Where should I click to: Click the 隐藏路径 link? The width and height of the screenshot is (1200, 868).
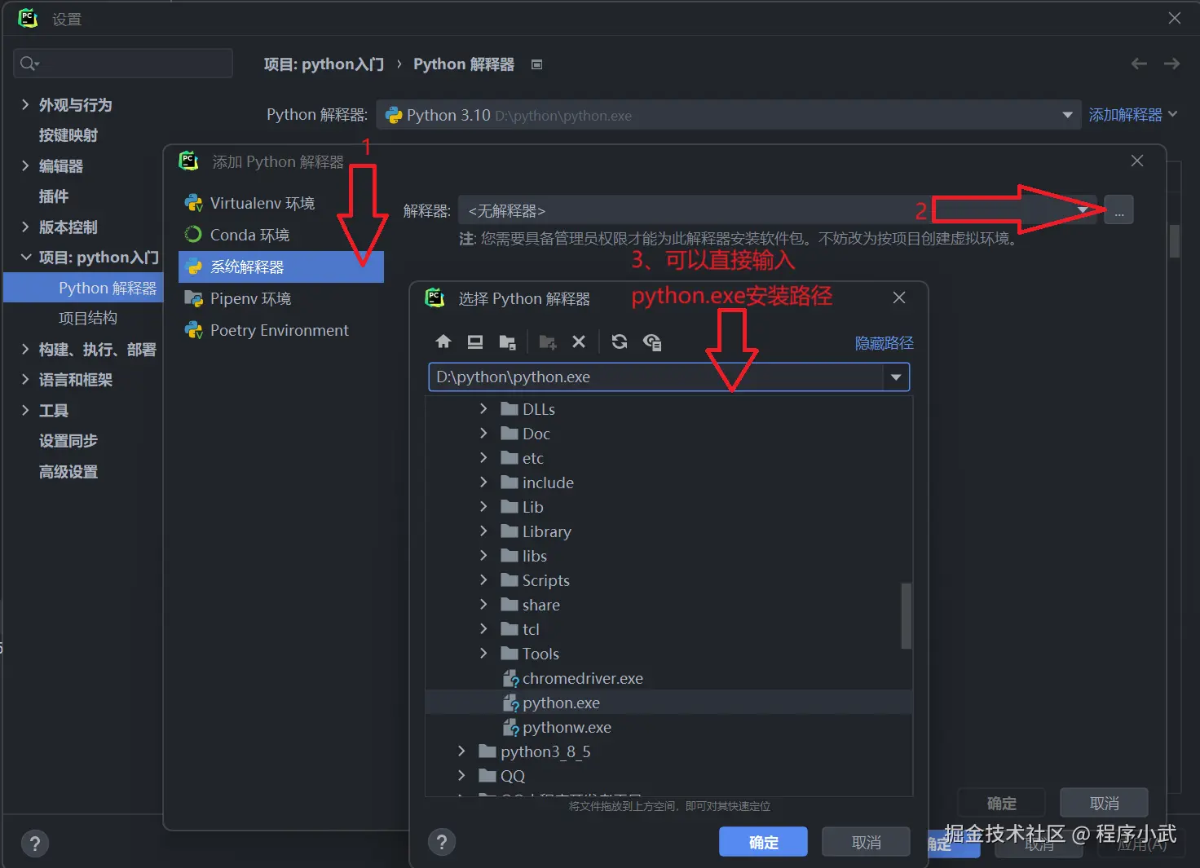(x=884, y=343)
